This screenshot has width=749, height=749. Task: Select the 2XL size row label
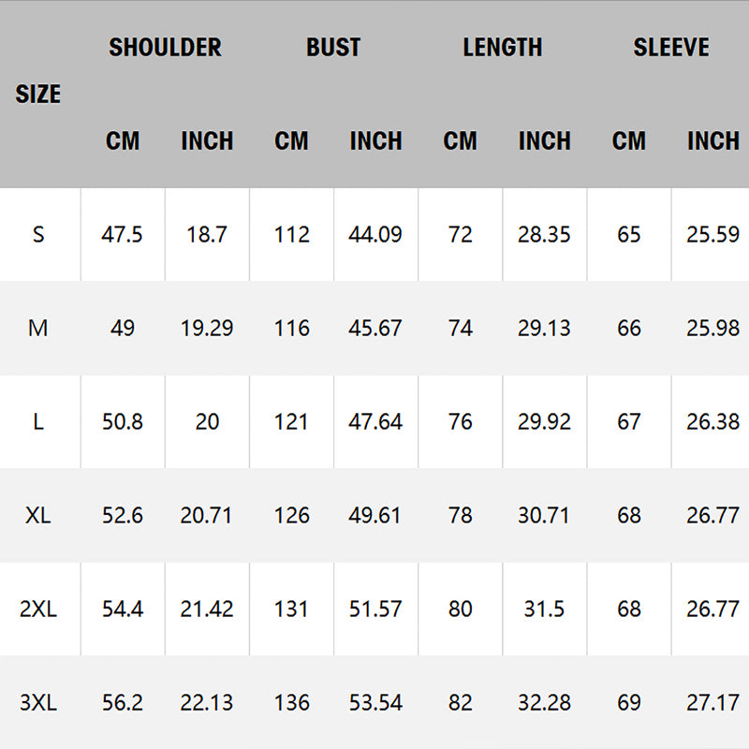[38, 609]
